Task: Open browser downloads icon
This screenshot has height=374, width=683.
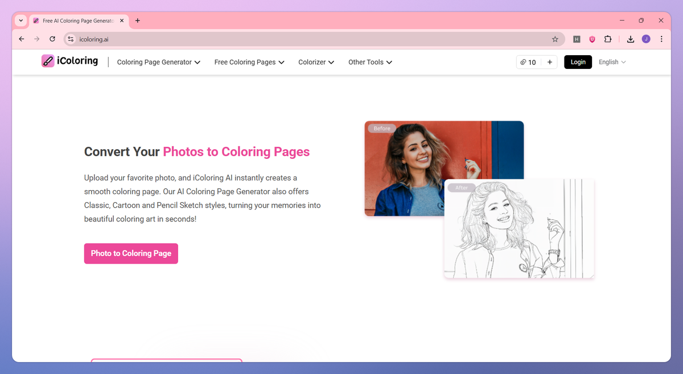Action: pyautogui.click(x=631, y=39)
